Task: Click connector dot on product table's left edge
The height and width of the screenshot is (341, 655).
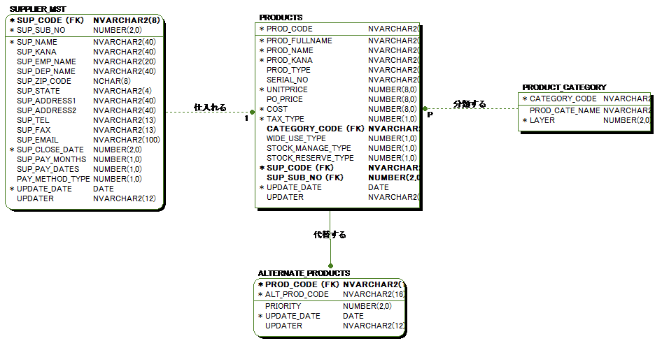Action: click(x=253, y=111)
